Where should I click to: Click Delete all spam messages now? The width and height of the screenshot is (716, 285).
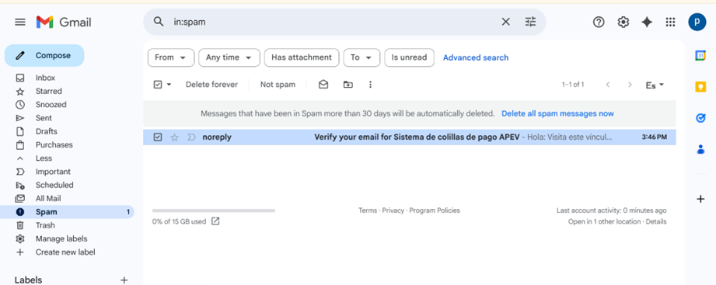[x=557, y=113]
